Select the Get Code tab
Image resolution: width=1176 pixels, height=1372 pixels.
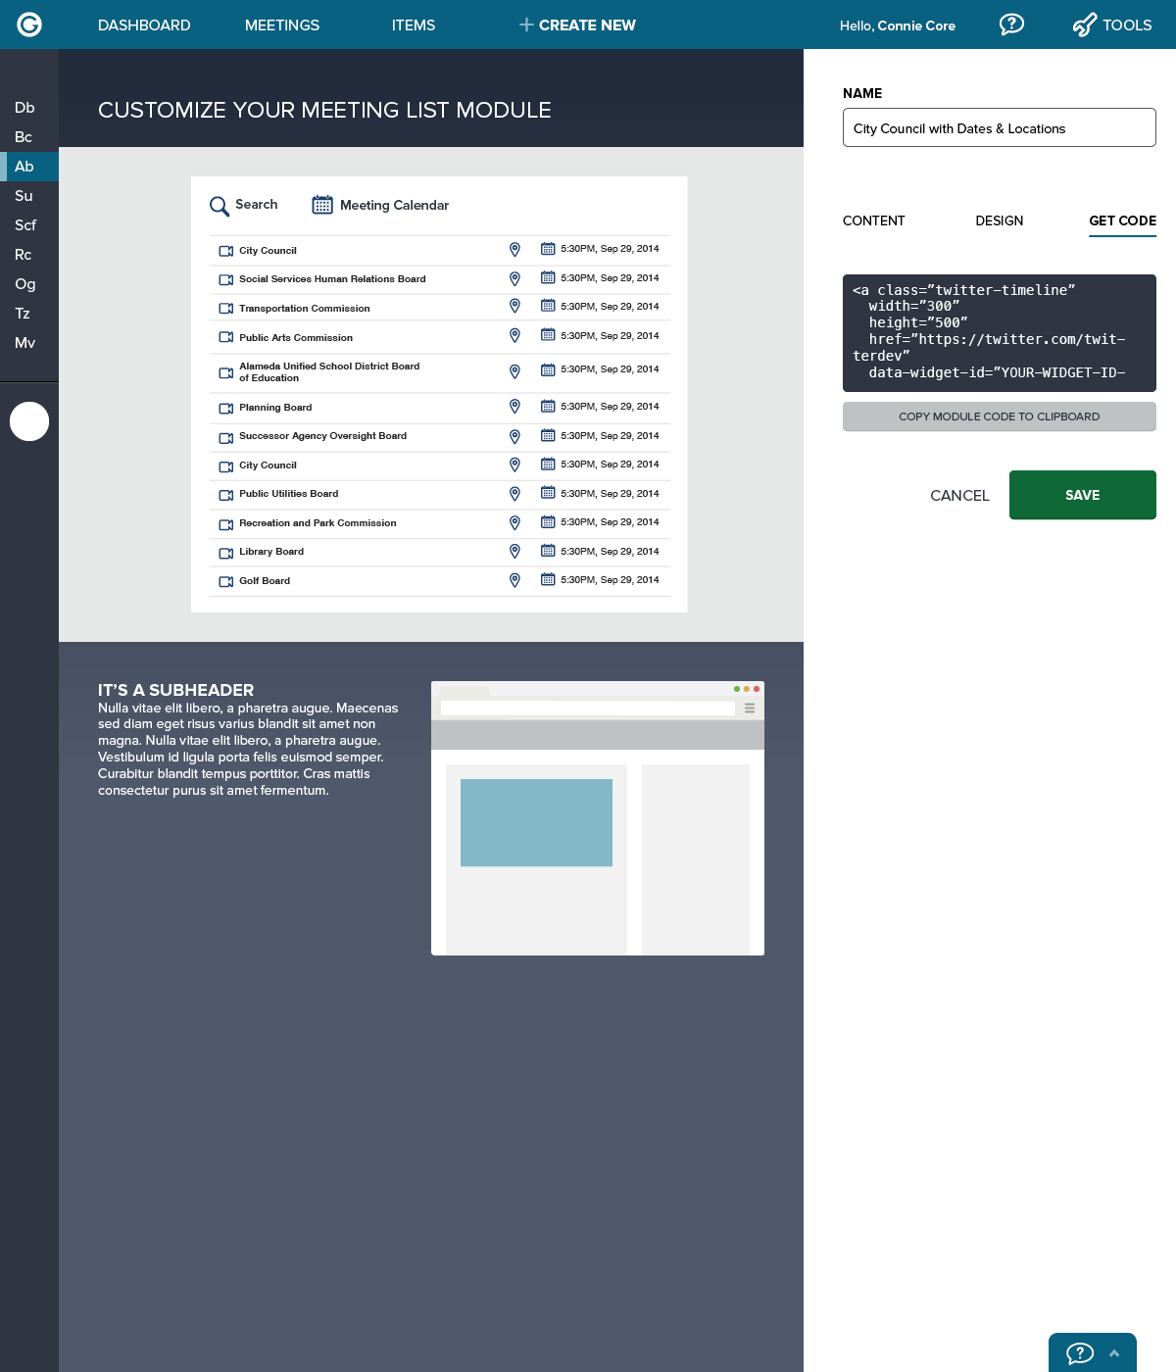click(1123, 220)
